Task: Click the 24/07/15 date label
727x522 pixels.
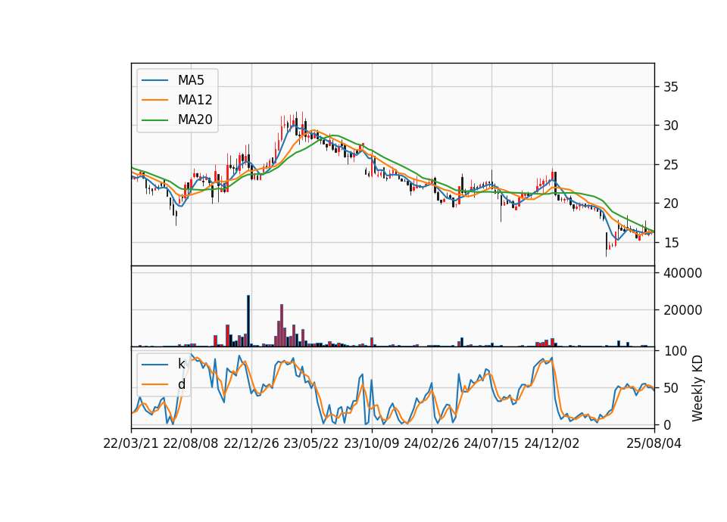Action: coord(491,443)
